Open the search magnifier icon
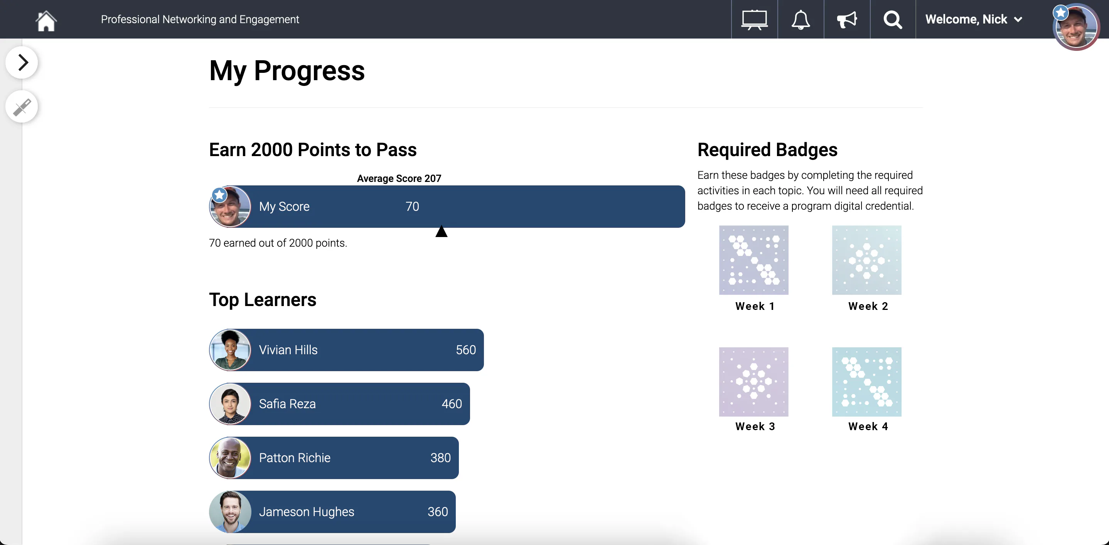Screen dimensions: 1109x545 click(893, 20)
